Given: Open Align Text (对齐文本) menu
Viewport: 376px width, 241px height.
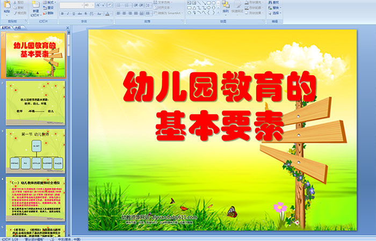Looking at the screenshot, I should coord(163,8).
